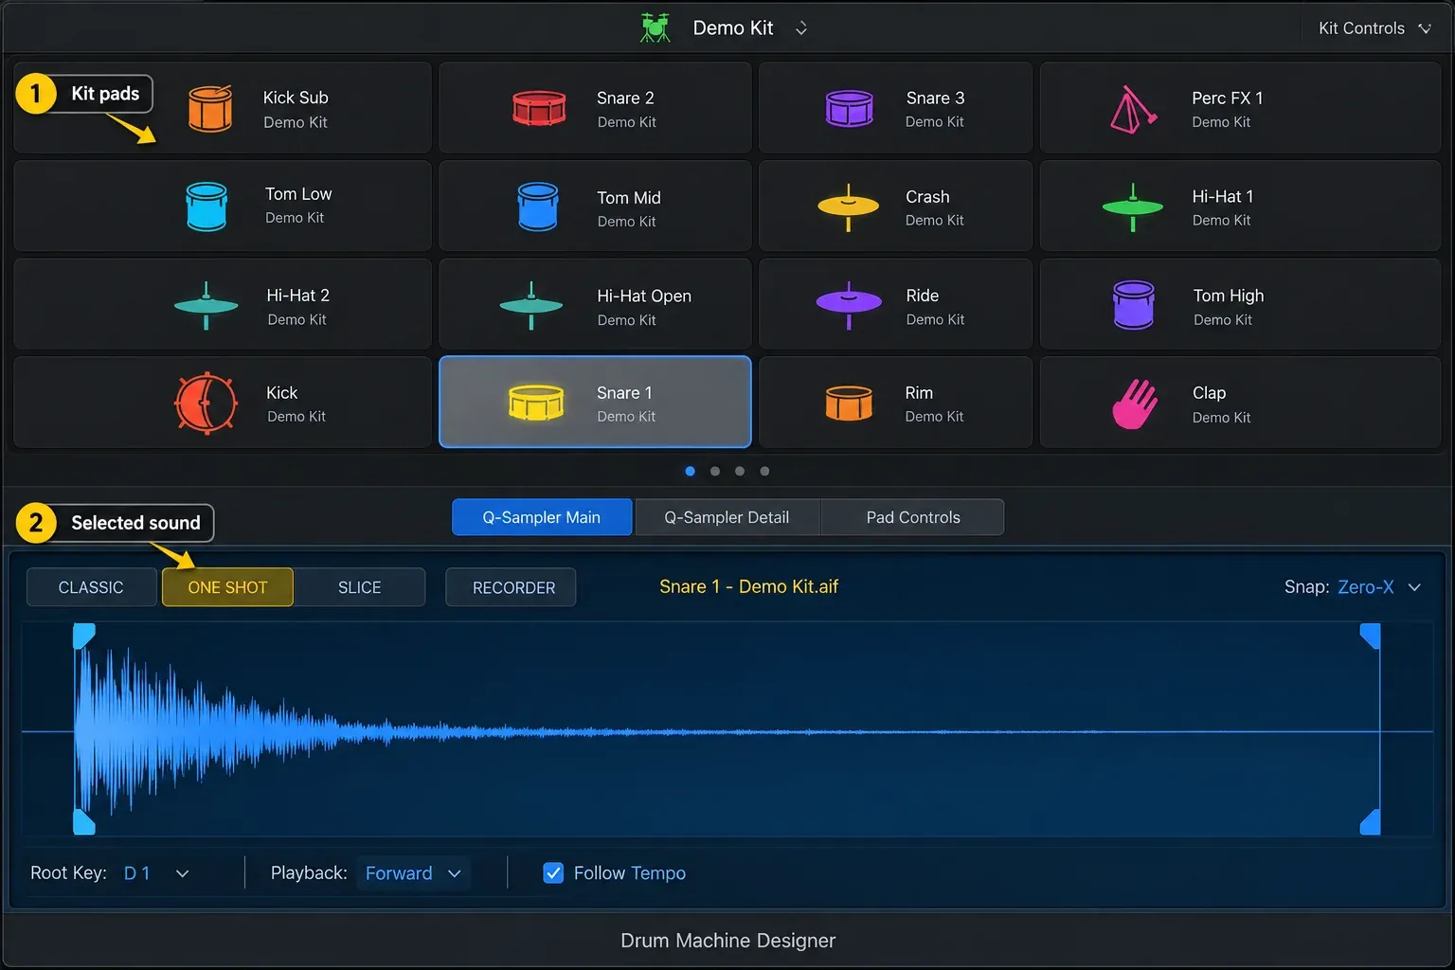Click the top-left waveform start marker
The width and height of the screenshot is (1455, 970).
83,636
